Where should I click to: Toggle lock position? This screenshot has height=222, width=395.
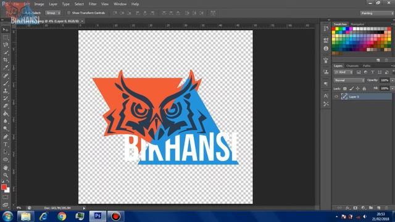click(358, 89)
